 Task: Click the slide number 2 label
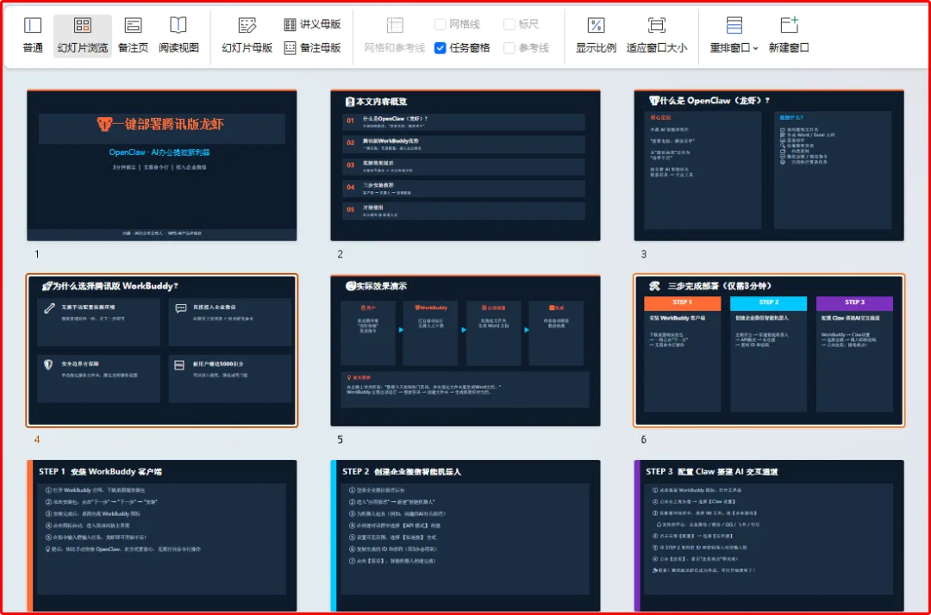341,254
